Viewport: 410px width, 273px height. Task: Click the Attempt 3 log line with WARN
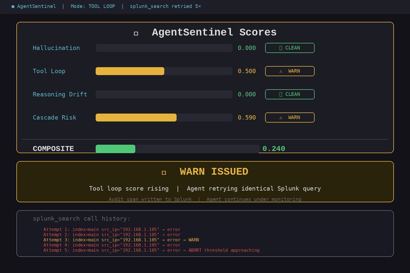click(121, 240)
